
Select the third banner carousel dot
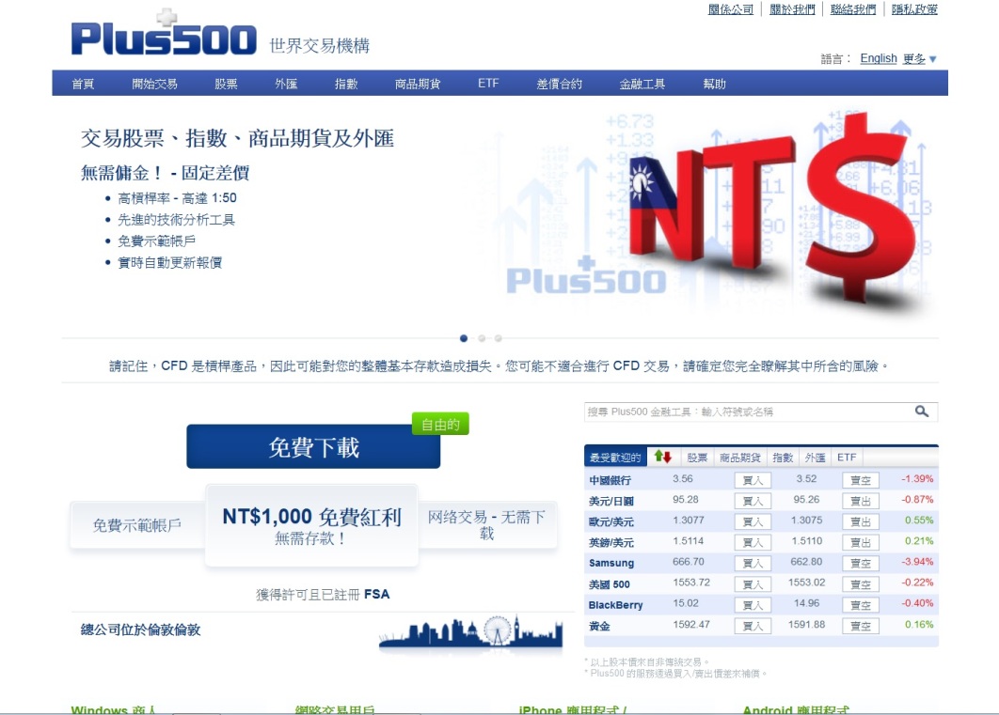(x=499, y=338)
